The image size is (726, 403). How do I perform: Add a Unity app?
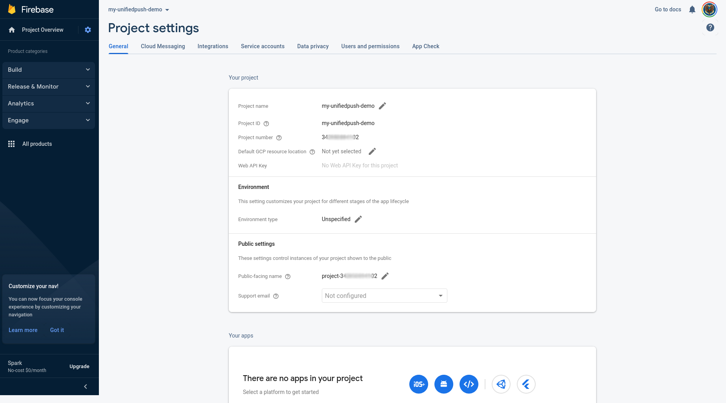[x=501, y=384]
